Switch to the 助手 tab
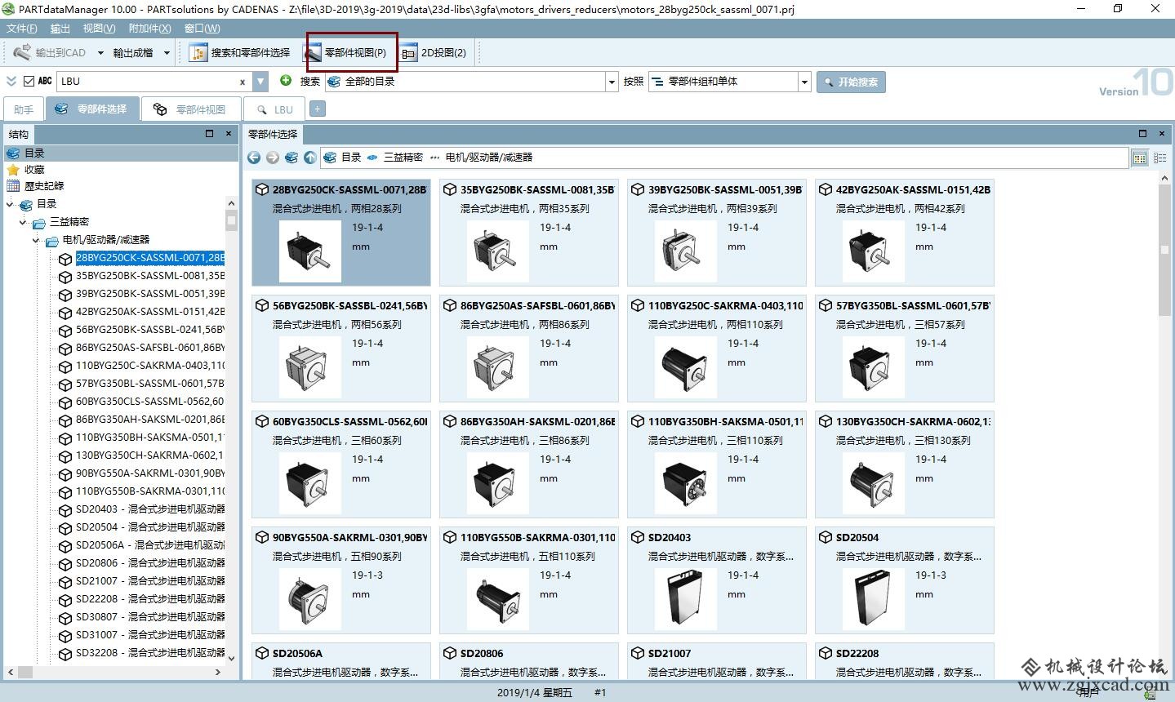1175x702 pixels. pyautogui.click(x=24, y=109)
